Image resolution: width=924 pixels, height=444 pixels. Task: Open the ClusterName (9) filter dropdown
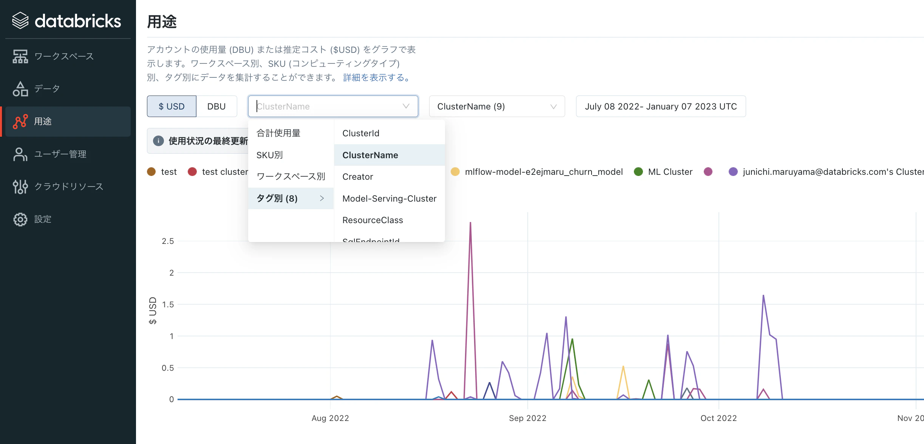[x=497, y=106]
